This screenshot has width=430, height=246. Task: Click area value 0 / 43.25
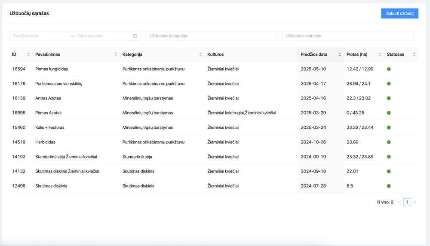(356, 113)
